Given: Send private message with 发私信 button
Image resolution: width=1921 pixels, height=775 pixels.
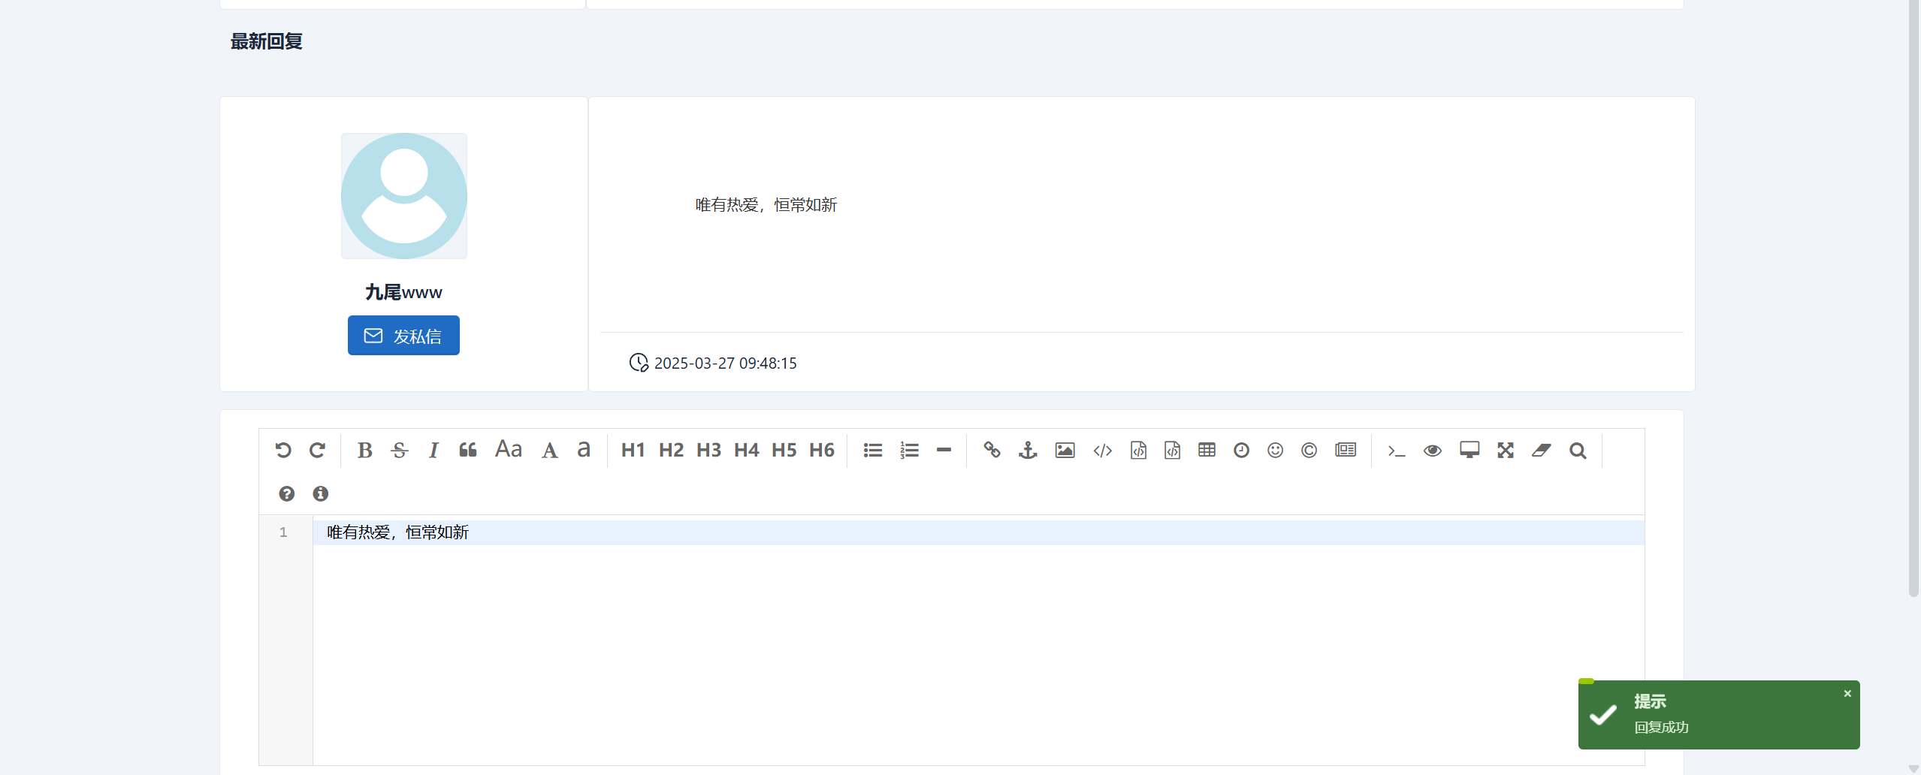Looking at the screenshot, I should 403,335.
